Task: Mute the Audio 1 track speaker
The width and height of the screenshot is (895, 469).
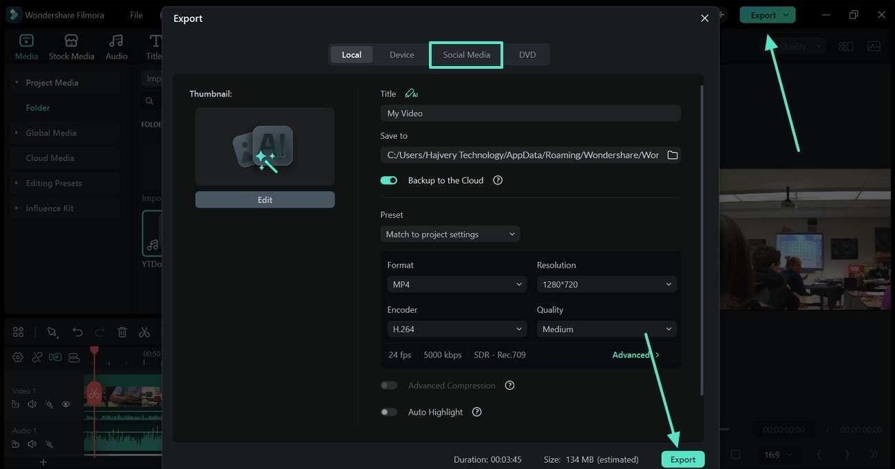Action: point(32,444)
